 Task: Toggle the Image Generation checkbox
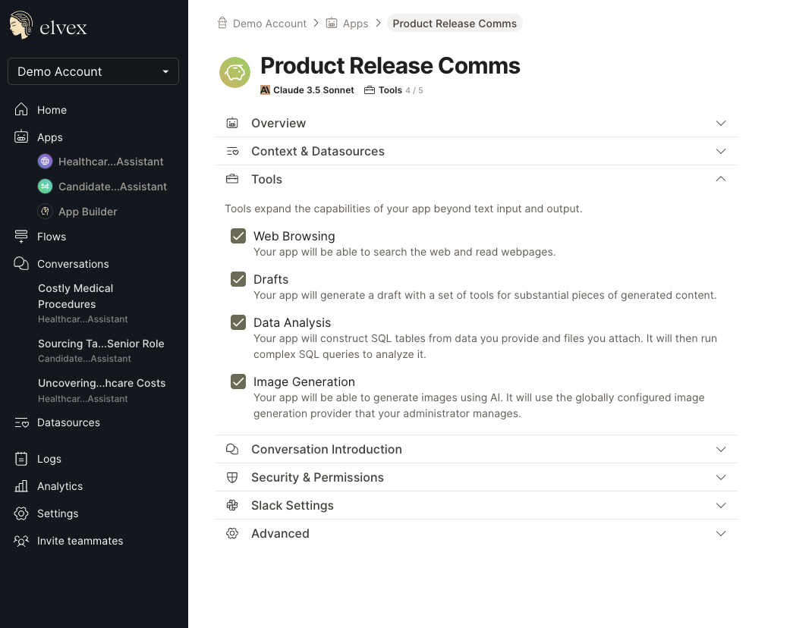[238, 382]
